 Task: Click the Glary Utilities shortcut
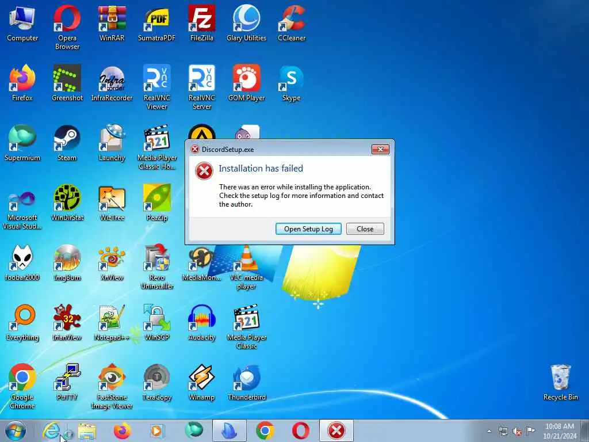[x=246, y=23]
